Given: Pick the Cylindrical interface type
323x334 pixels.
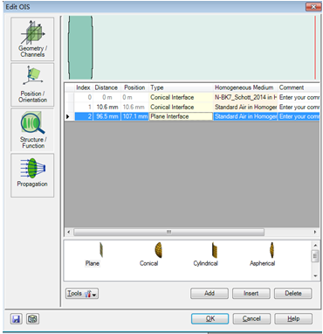Looking at the screenshot, I should pos(205,254).
